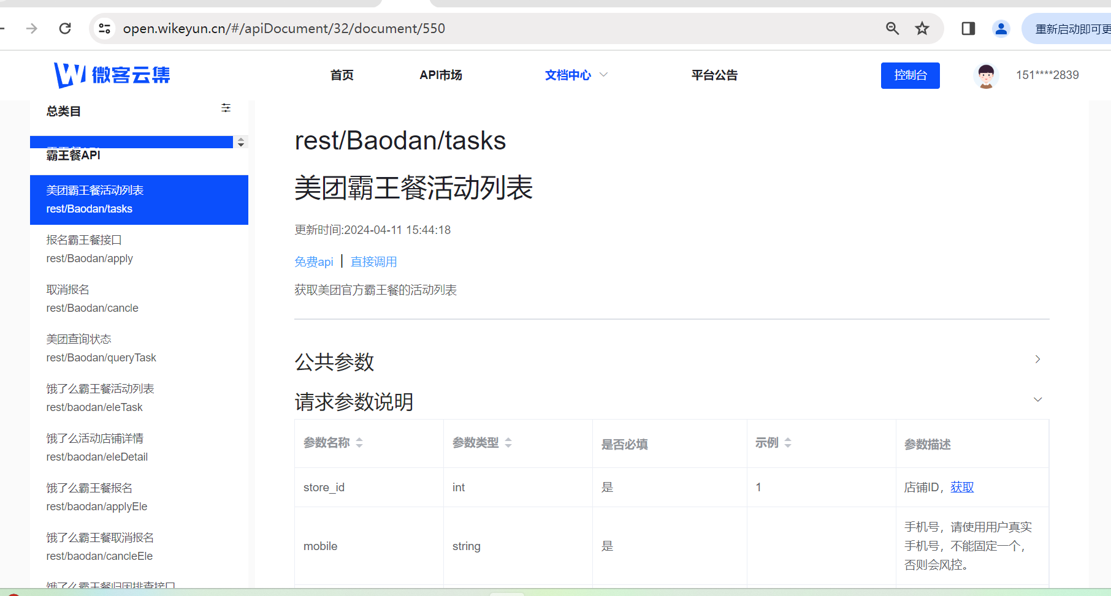This screenshot has width=1111, height=596.
Task: Click the 微客云集 logo
Action: 112,75
